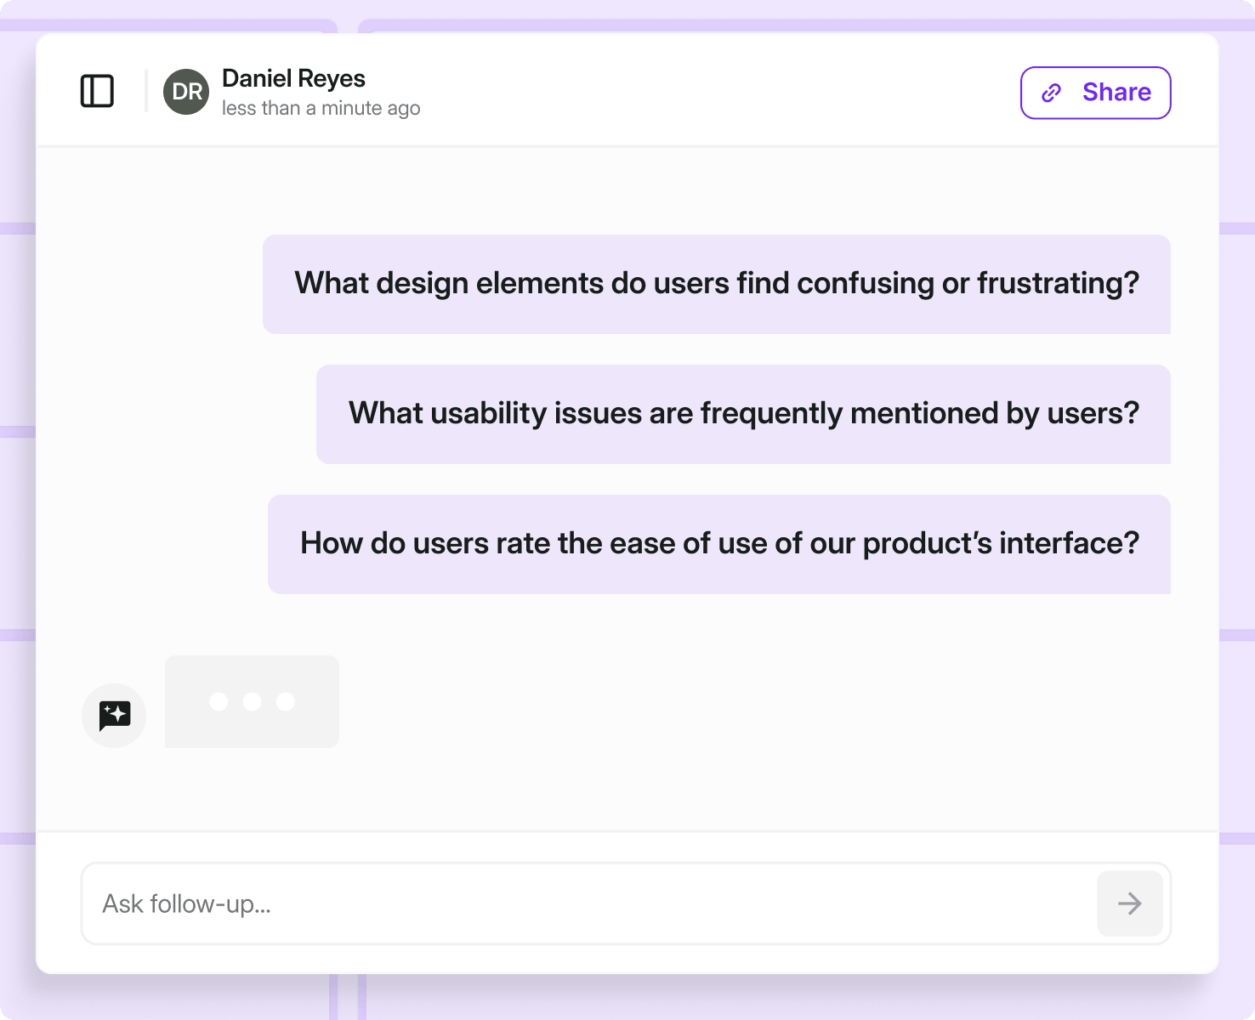Viewport: 1255px width, 1020px height.
Task: Click the first typing indicator dot
Action: [219, 701]
